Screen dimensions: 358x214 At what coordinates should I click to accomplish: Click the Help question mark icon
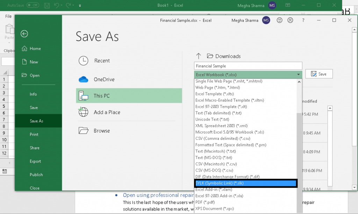click(303, 20)
